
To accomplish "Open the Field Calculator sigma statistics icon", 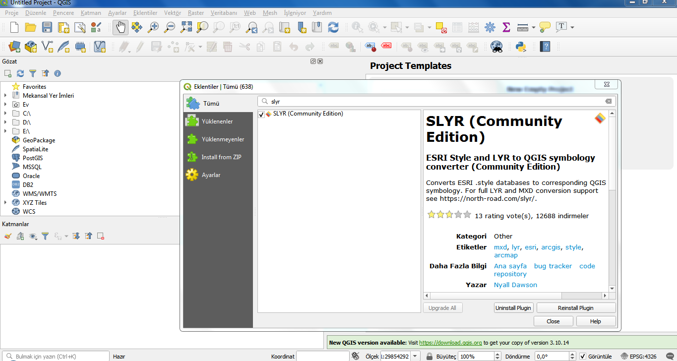I will coord(506,27).
